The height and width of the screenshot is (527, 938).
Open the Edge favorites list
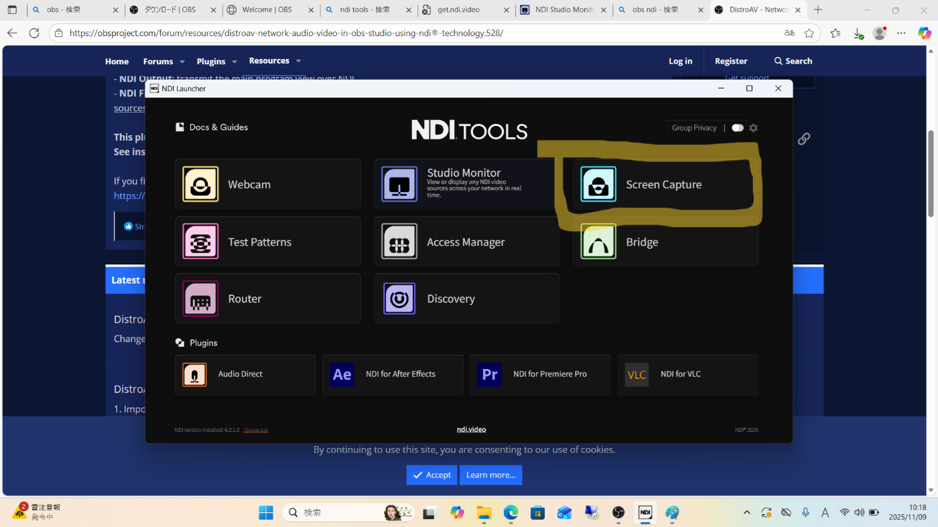(x=835, y=33)
